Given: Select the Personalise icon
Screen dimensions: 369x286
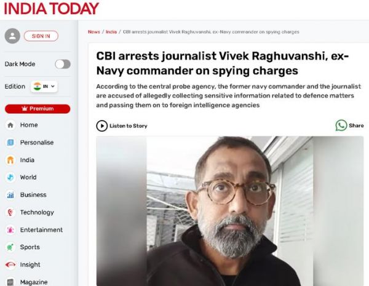Looking at the screenshot, I should click(10, 143).
